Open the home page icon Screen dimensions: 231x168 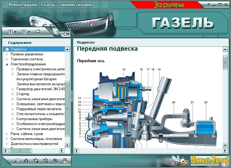[x=38, y=32]
